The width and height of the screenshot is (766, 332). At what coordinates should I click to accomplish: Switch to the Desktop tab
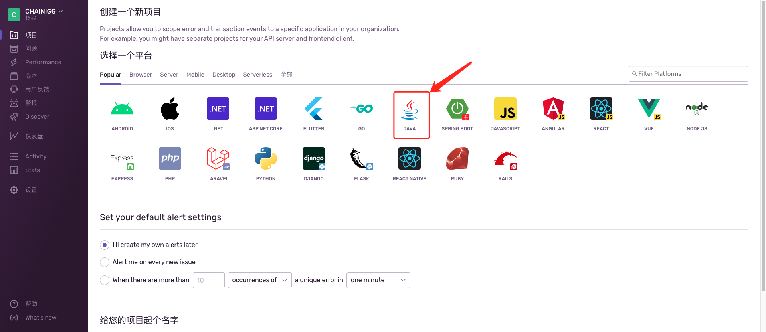[224, 75]
